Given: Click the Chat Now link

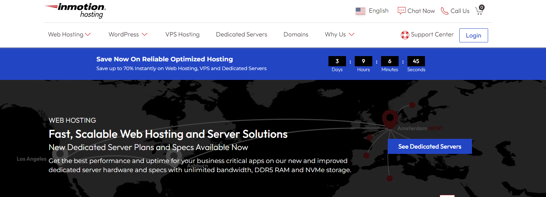Looking at the screenshot, I should pyautogui.click(x=421, y=11).
